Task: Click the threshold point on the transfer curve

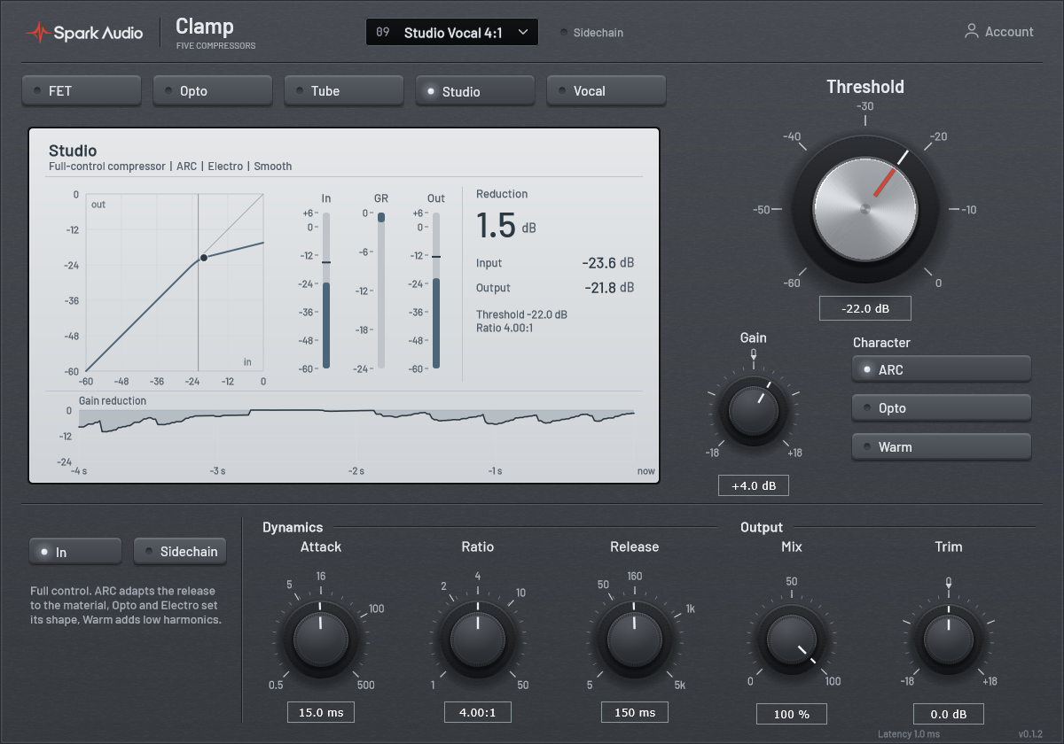Action: (204, 258)
